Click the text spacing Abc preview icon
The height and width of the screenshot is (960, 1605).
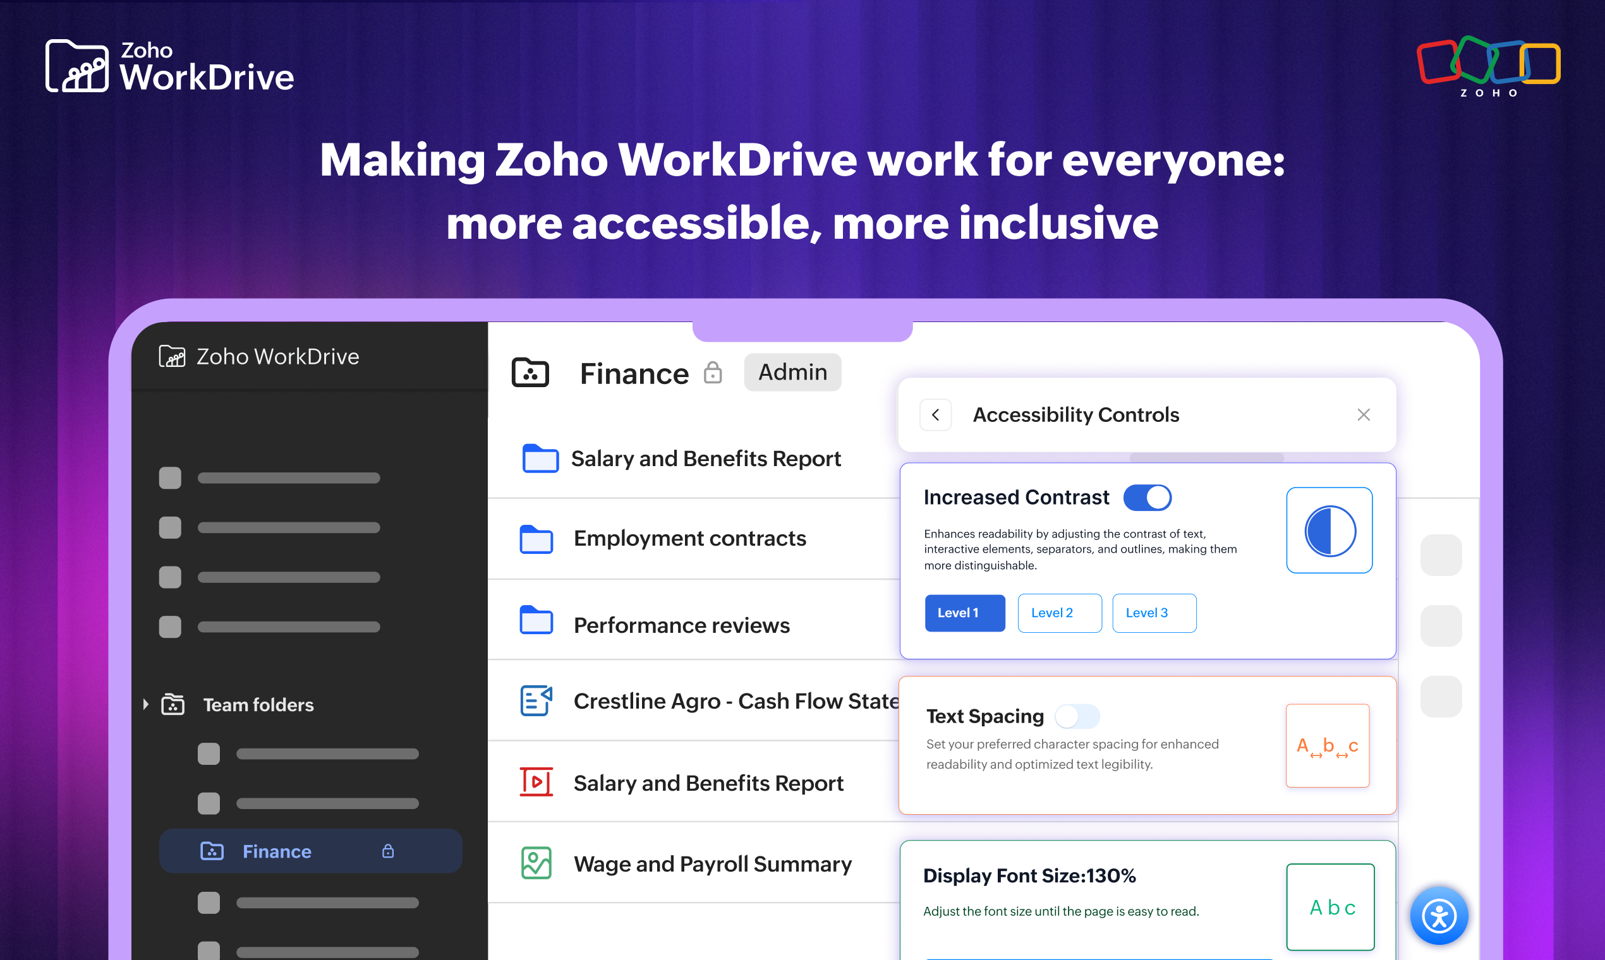pyautogui.click(x=1328, y=745)
